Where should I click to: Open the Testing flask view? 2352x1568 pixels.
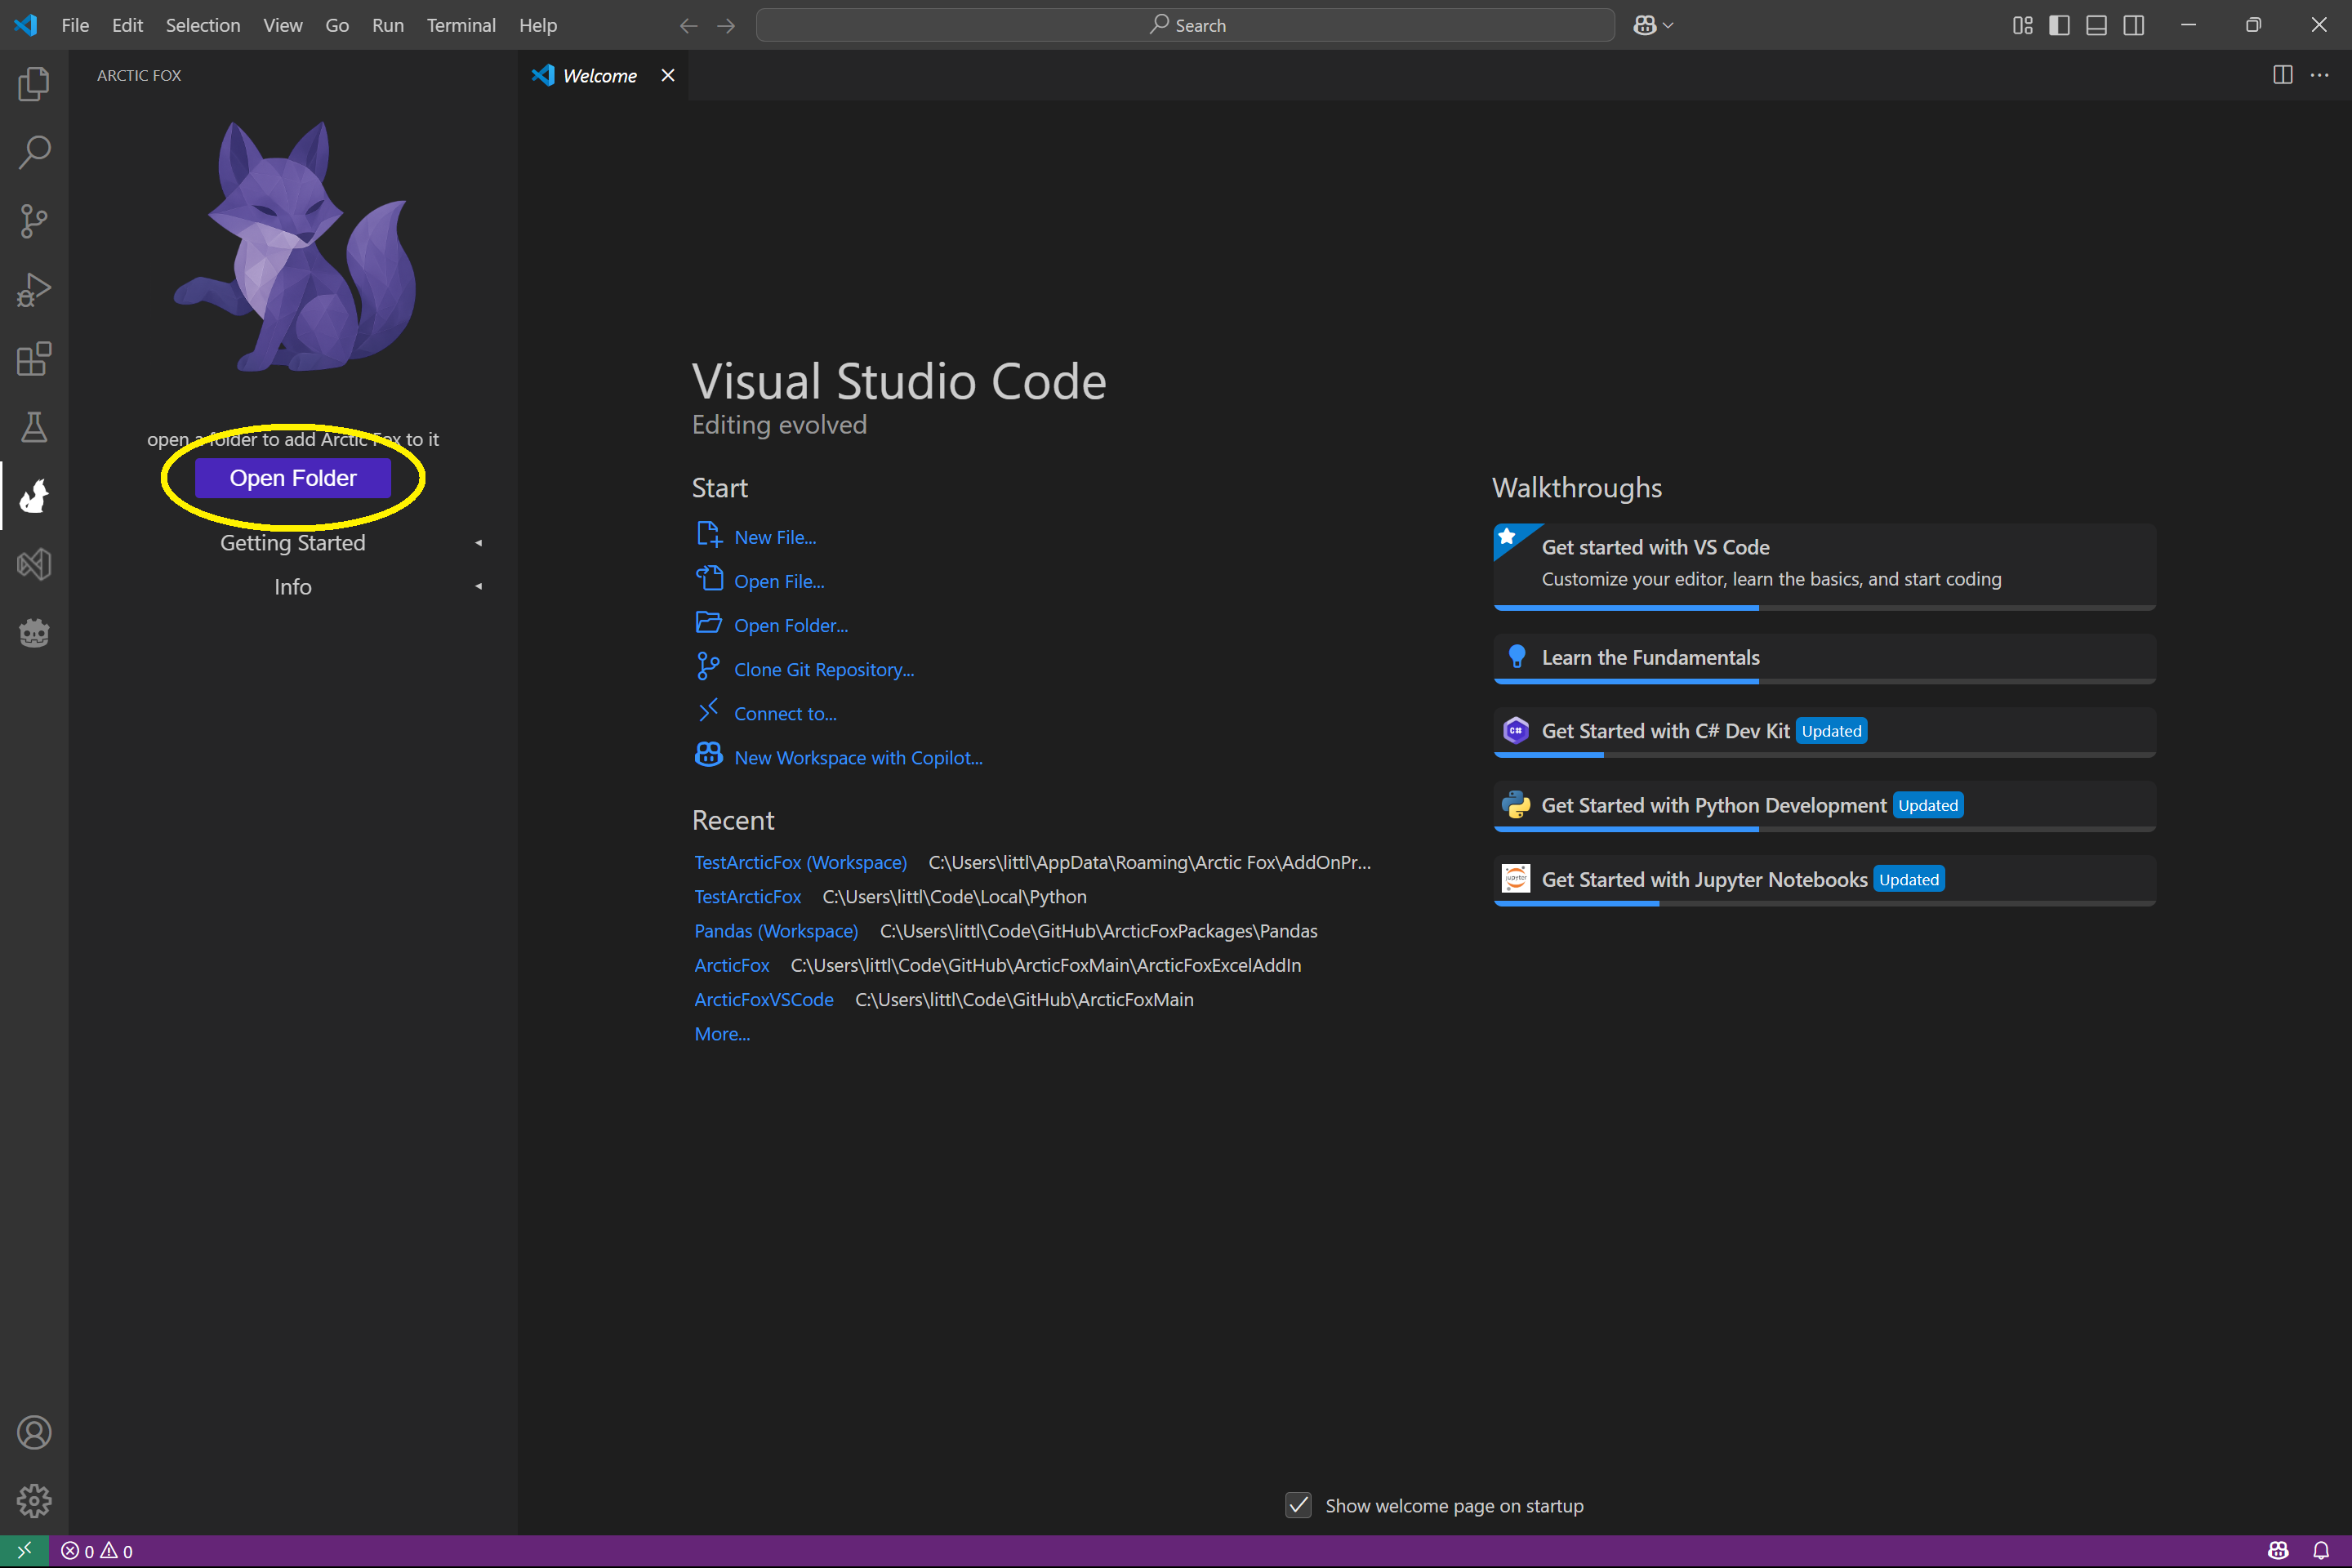pos(34,427)
